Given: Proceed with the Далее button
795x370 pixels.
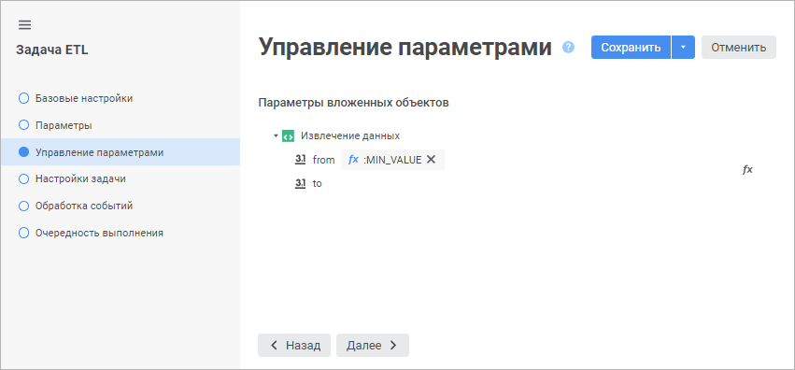Looking at the screenshot, I should click(373, 345).
